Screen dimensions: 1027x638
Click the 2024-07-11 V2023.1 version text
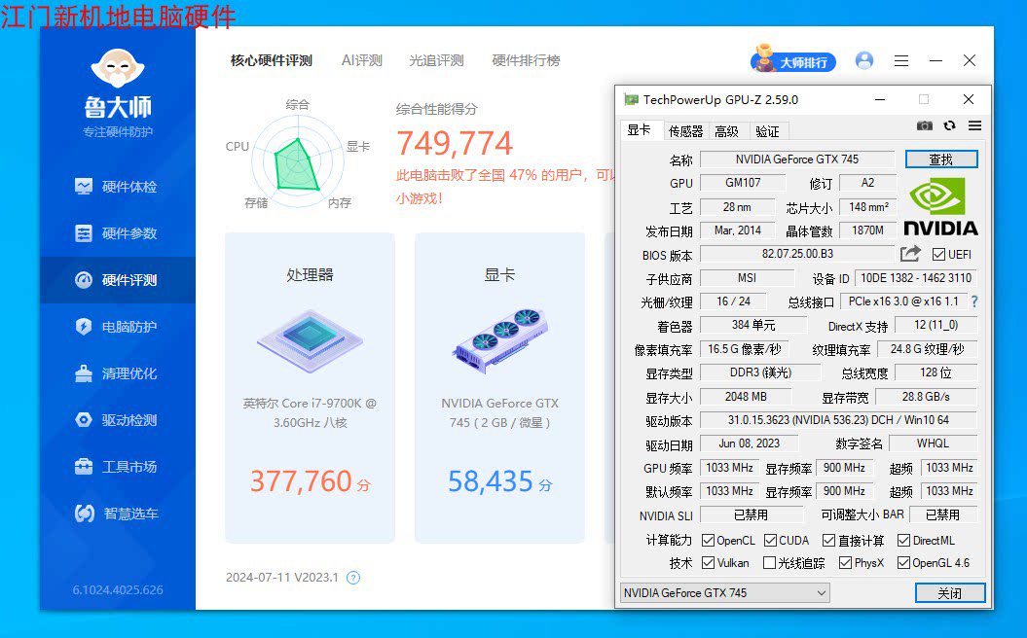coord(281,578)
